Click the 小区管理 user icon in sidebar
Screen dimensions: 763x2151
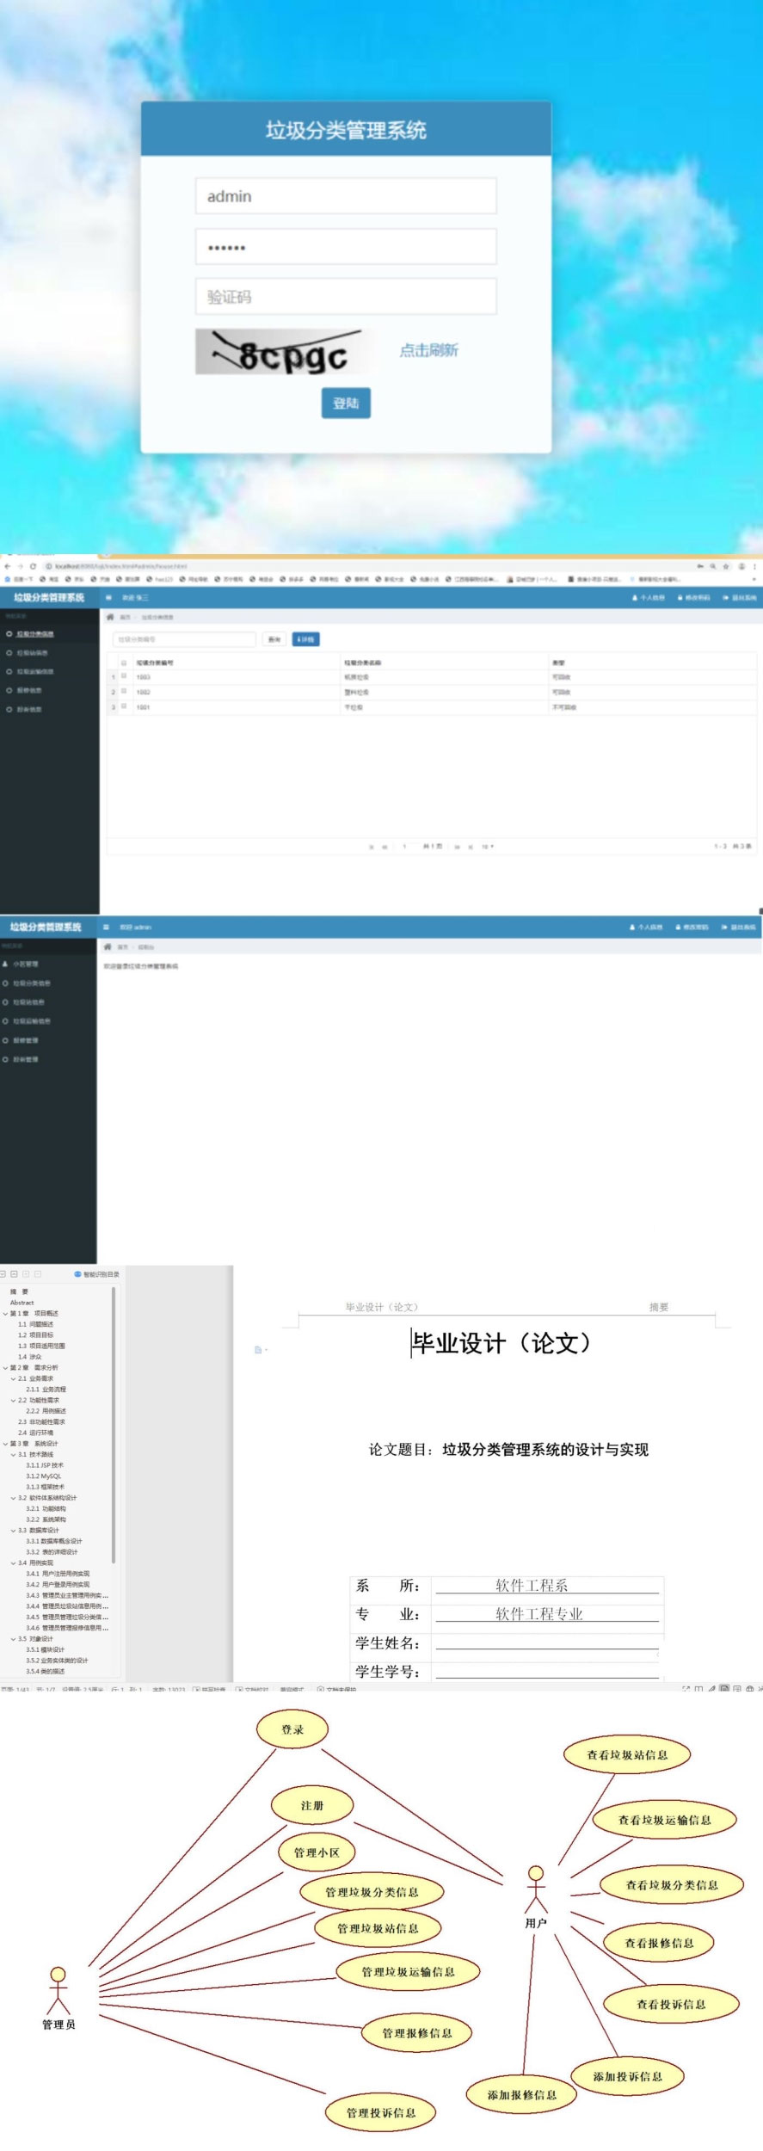5,964
